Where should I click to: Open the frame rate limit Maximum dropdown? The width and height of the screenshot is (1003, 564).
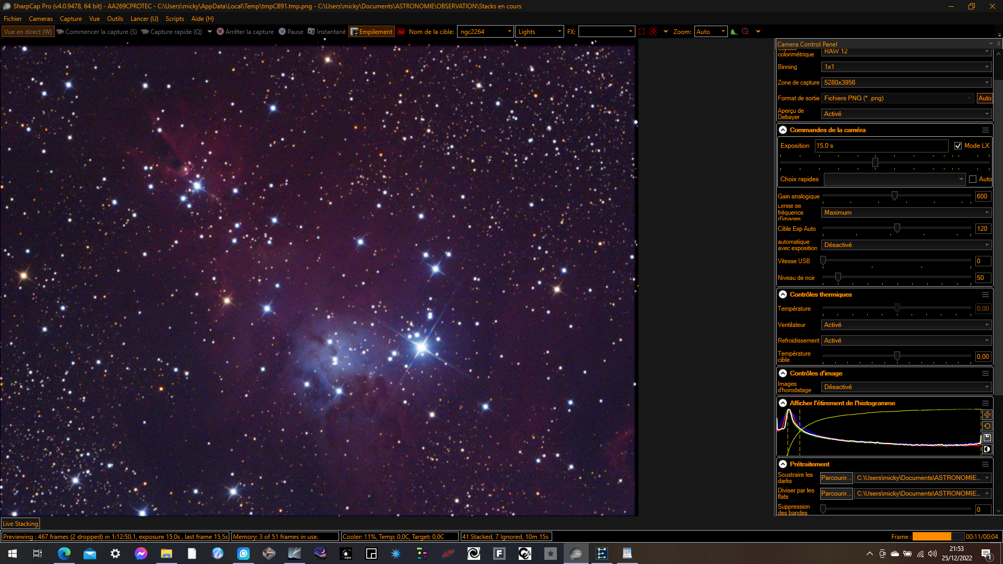(x=906, y=213)
